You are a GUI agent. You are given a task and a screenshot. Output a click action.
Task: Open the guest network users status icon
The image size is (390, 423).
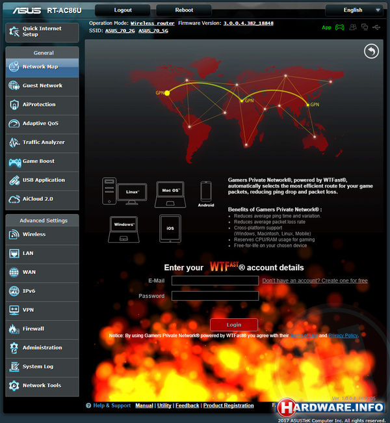(x=353, y=27)
